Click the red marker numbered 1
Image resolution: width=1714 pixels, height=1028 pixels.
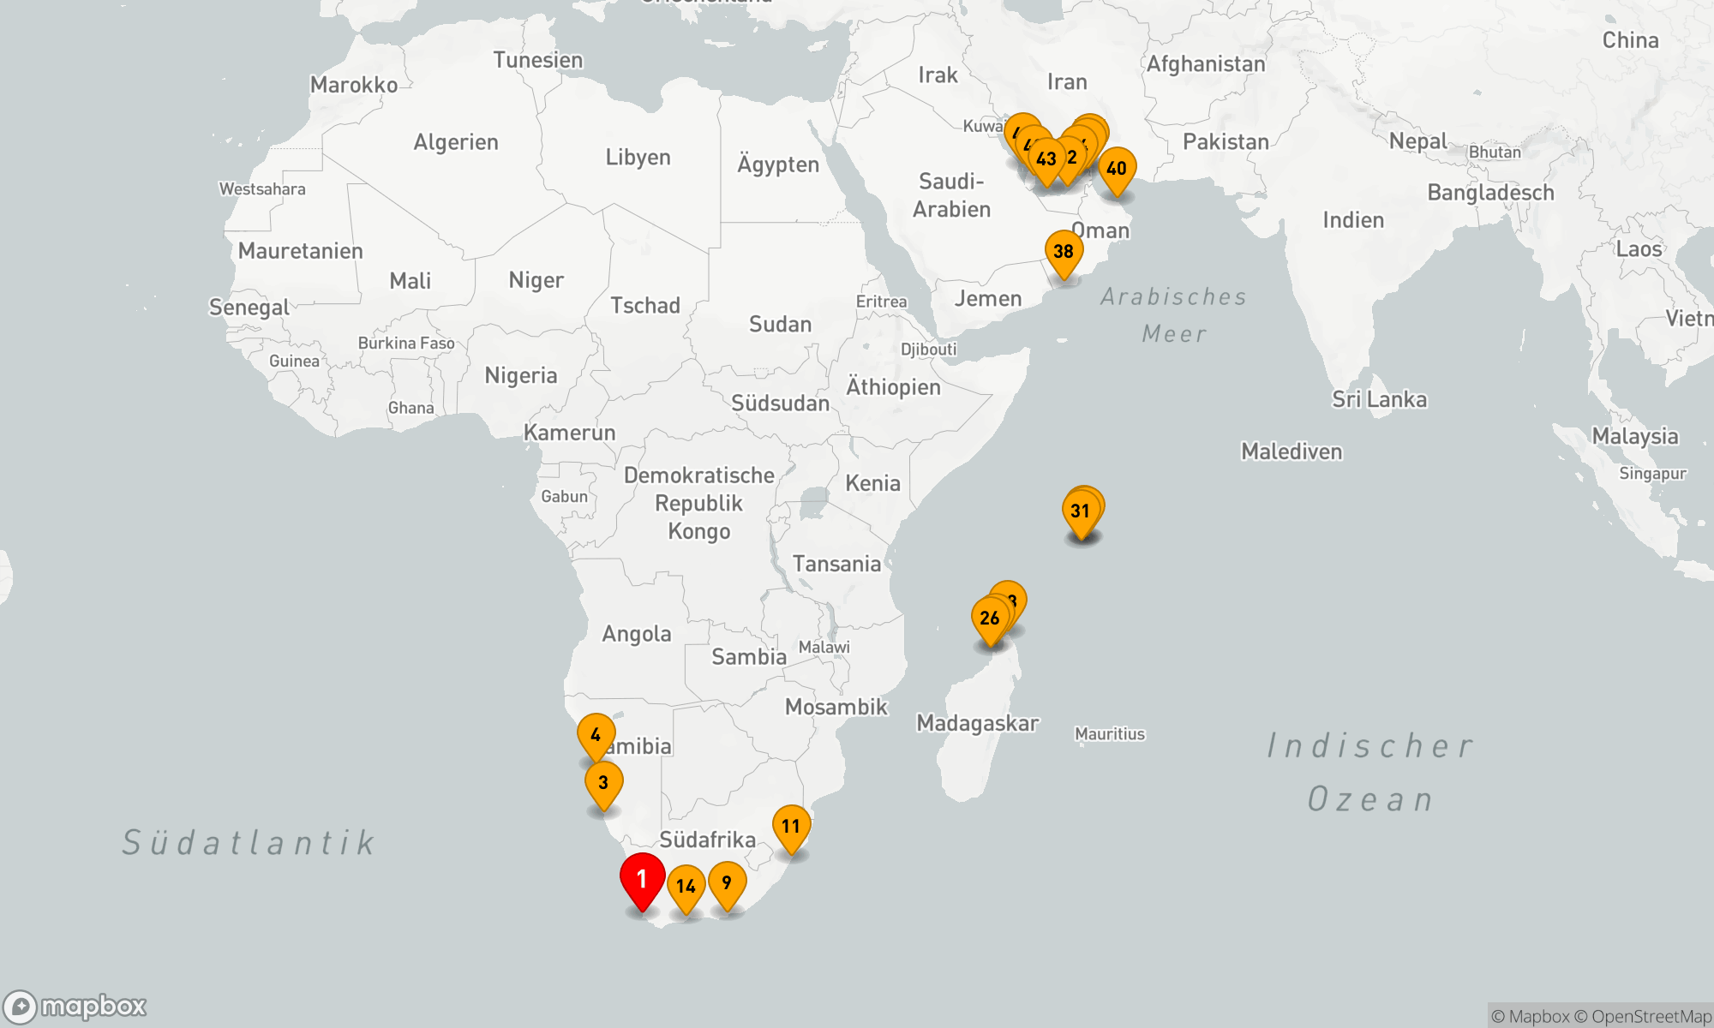pyautogui.click(x=642, y=879)
